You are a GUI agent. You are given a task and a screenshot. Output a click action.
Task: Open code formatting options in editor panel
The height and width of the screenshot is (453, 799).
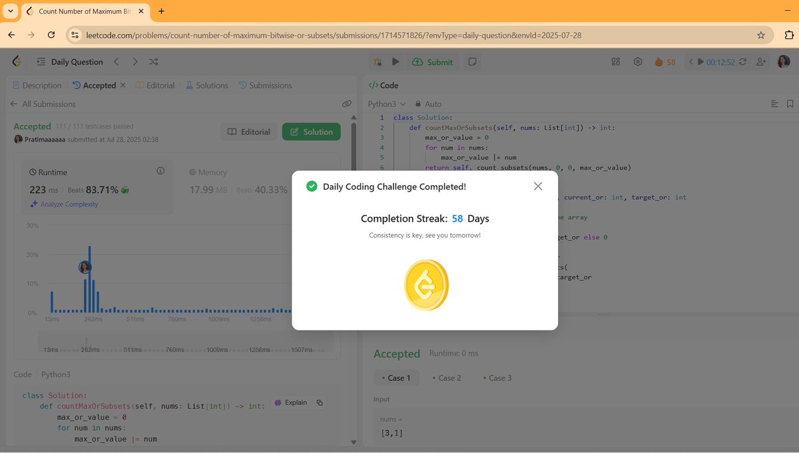774,104
